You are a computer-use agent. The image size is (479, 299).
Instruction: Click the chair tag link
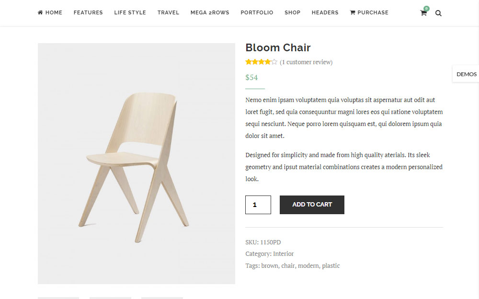coord(288,265)
